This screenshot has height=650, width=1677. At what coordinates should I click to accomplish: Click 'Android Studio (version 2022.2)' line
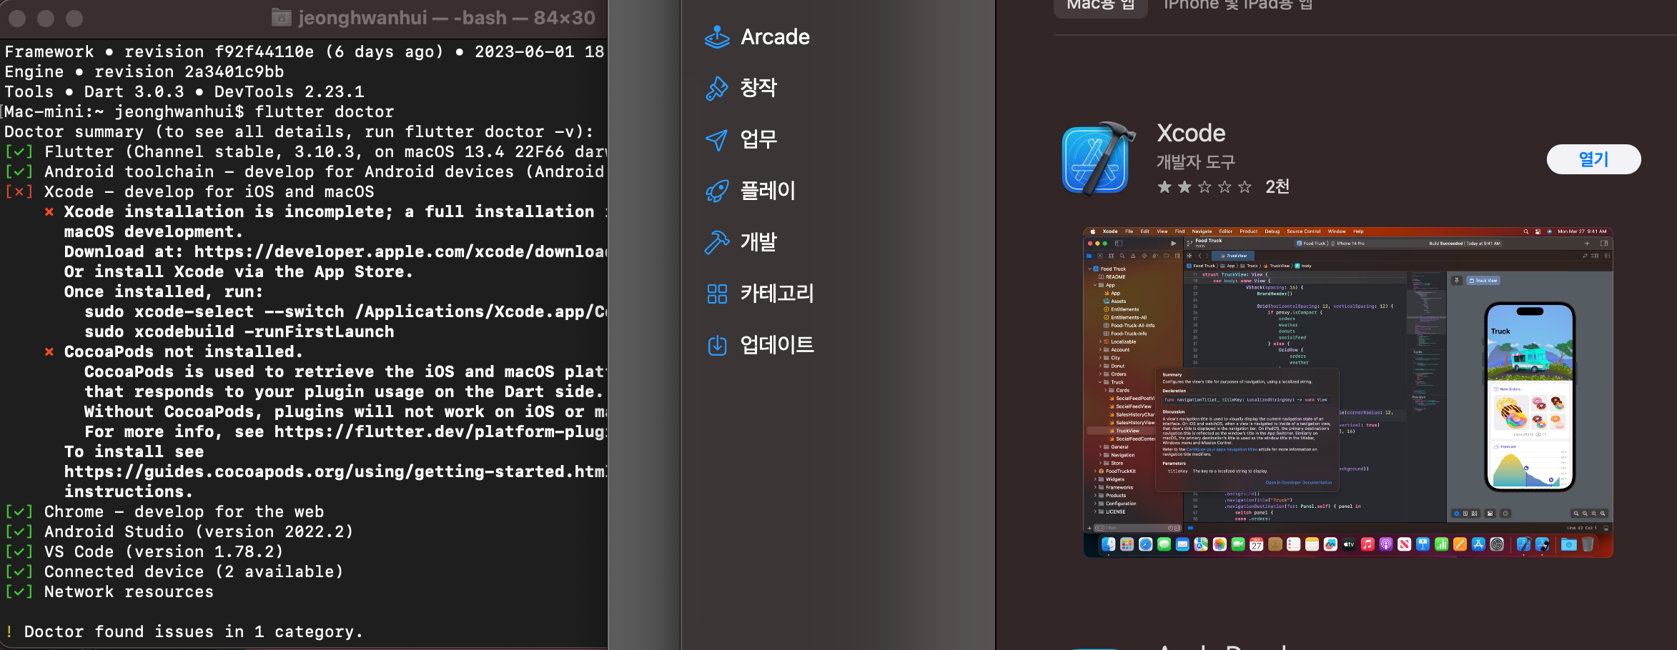[199, 532]
